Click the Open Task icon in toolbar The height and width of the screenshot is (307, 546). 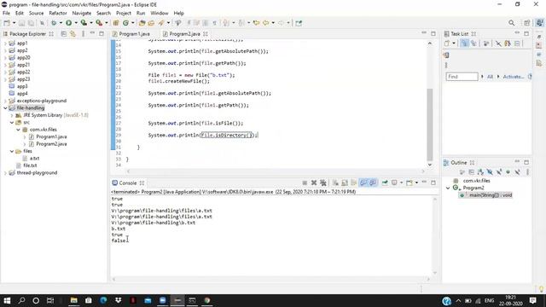coord(151,23)
